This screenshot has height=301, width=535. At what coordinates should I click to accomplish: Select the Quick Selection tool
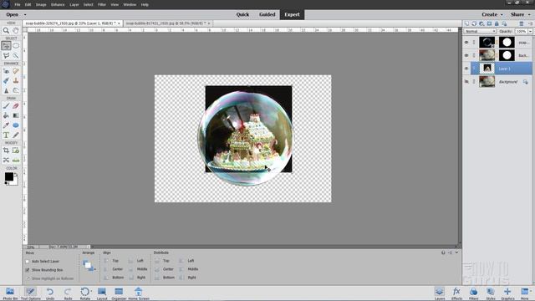pyautogui.click(x=16, y=56)
